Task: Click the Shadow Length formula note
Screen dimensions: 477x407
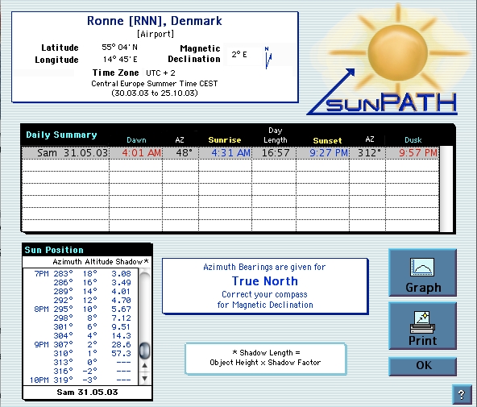Action: (265, 358)
